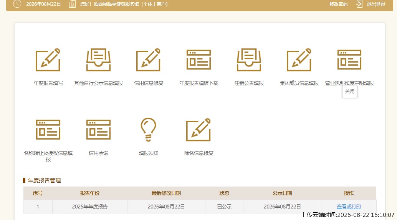Image resolution: width=397 pixels, height=220 pixels.
Task: Click the 已公示 status cell
Action: [224, 207]
